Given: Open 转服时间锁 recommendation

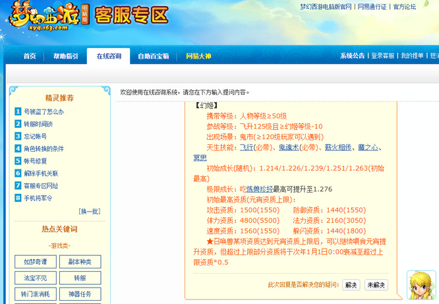Looking at the screenshot, I should pyautogui.click(x=38, y=124).
